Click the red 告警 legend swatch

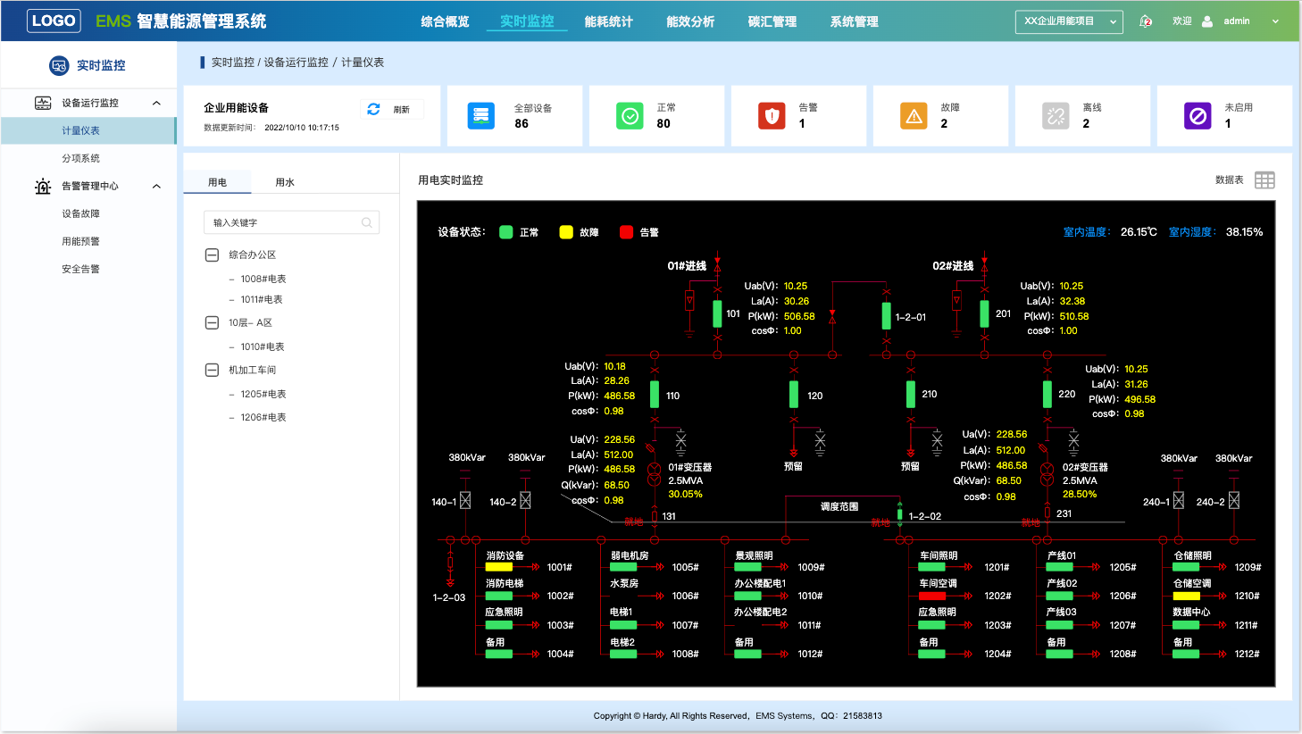tap(626, 232)
